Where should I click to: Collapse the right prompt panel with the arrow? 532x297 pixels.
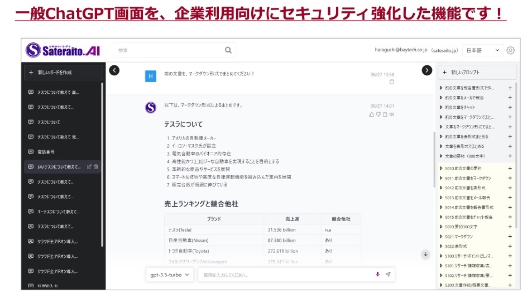click(427, 70)
